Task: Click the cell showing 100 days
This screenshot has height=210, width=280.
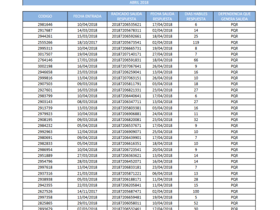Action: (x=196, y=191)
